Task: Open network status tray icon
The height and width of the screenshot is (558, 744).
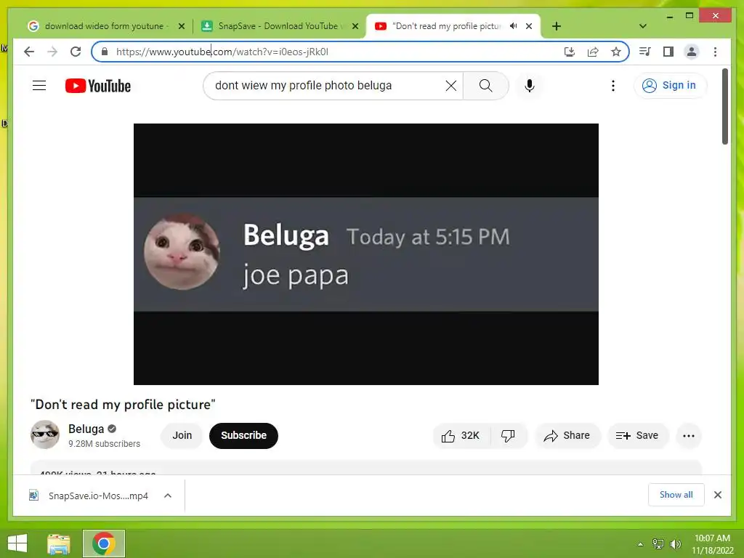Action: tap(658, 543)
